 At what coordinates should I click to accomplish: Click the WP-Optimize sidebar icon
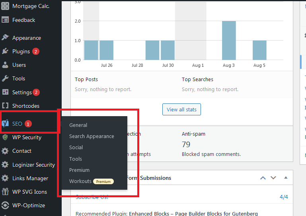pyautogui.click(x=5, y=205)
